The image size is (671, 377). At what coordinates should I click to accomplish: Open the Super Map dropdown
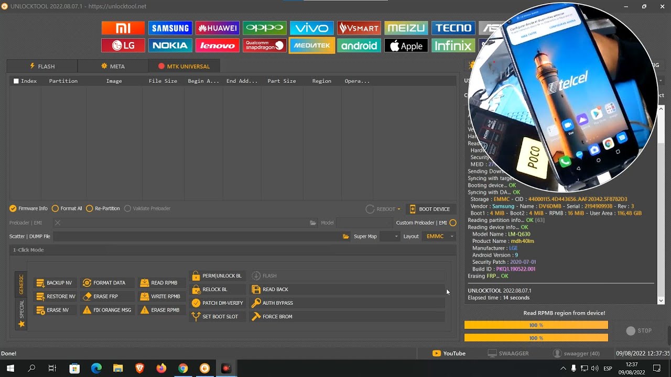[389, 237]
